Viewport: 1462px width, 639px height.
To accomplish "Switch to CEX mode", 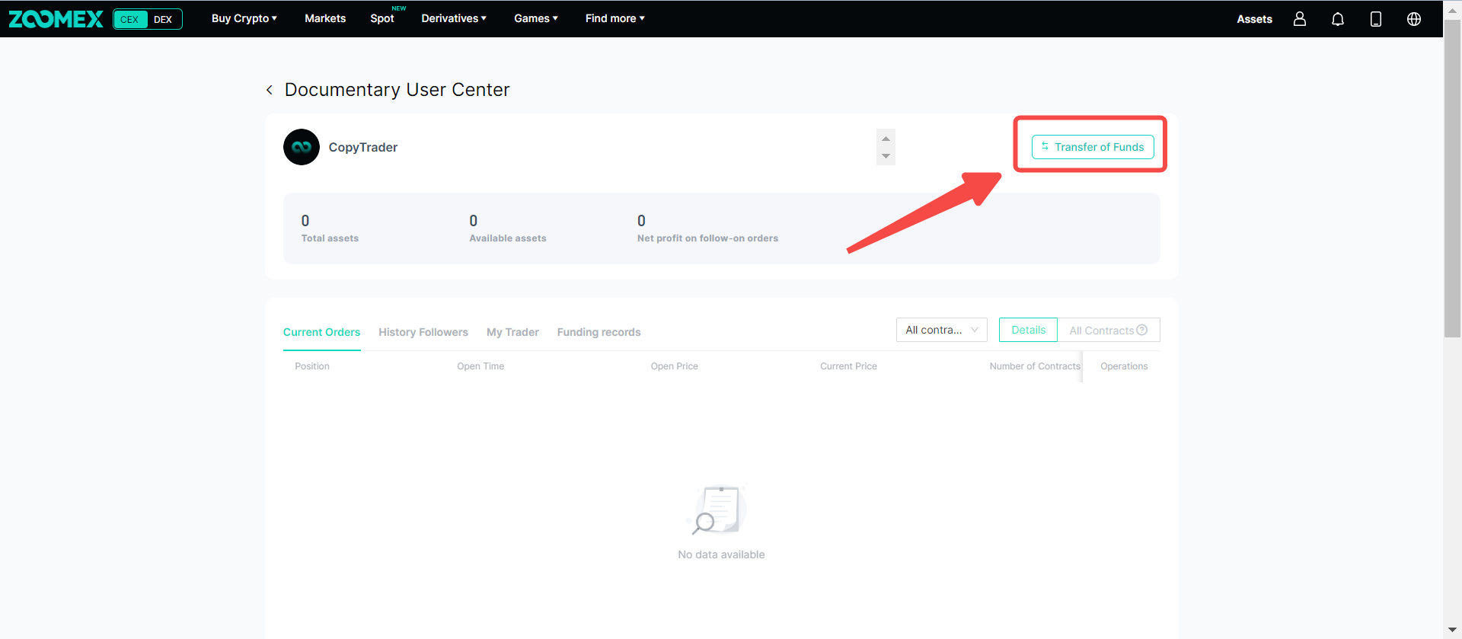I will click(130, 19).
